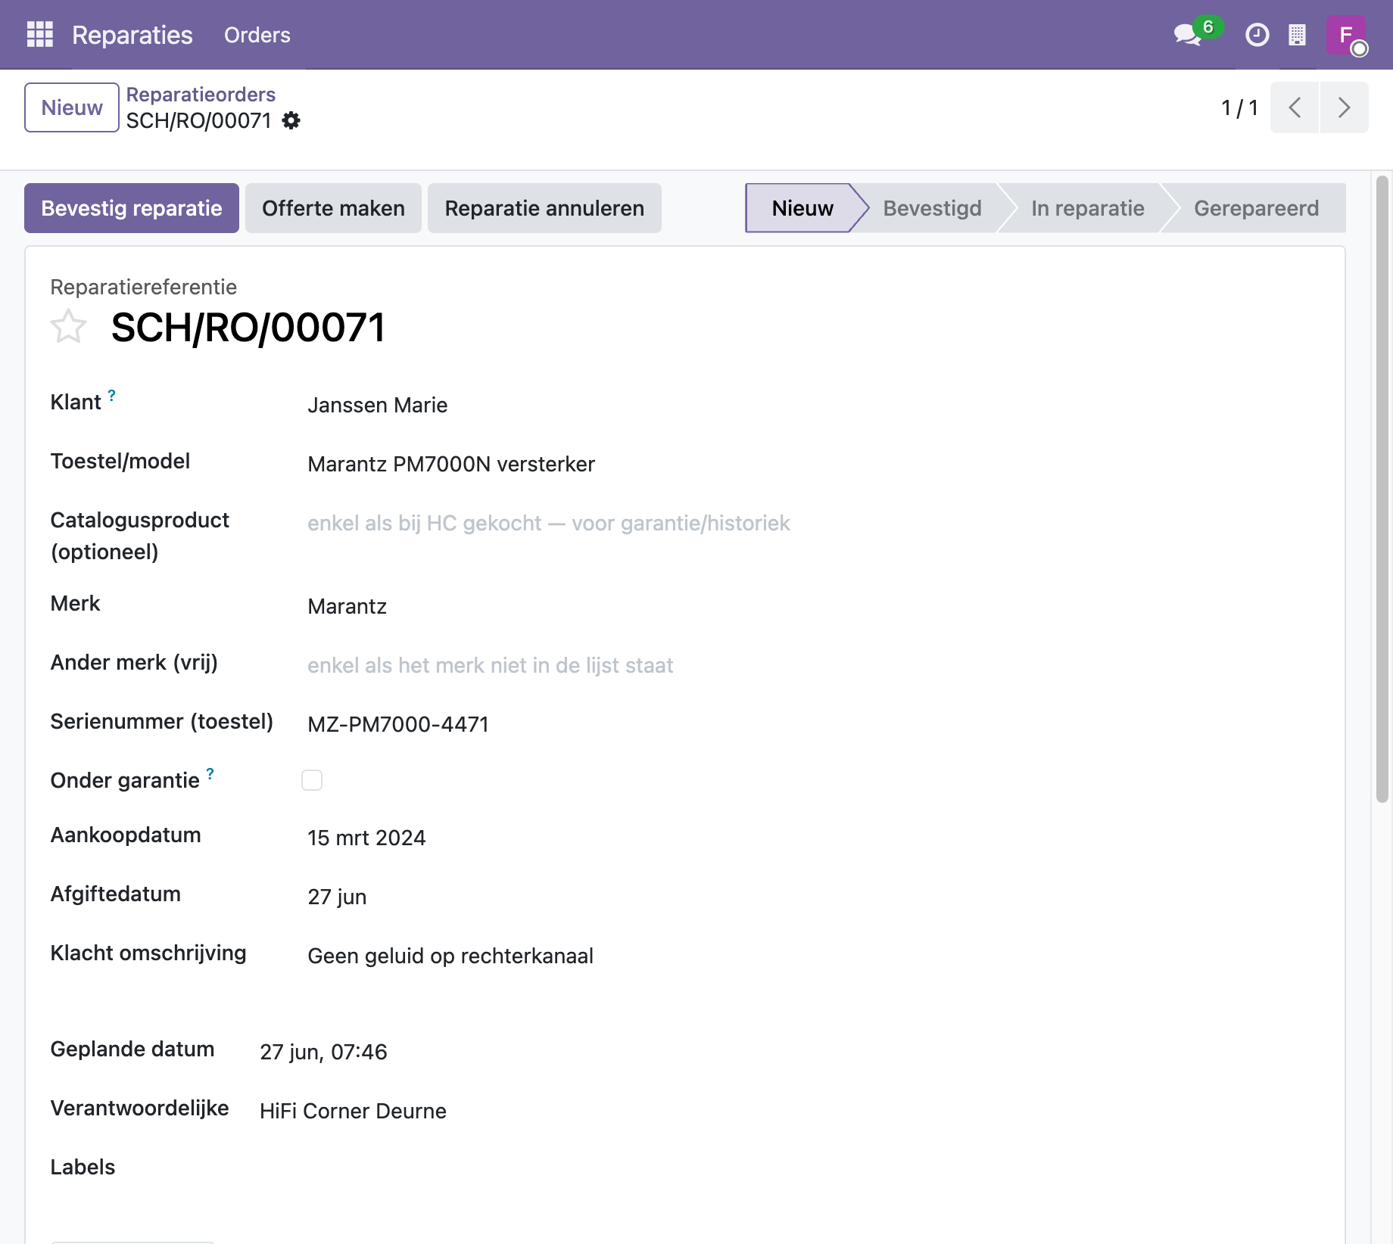Viewport: 1393px width, 1244px height.
Task: Open the Reparaties app menu
Action: coord(132,35)
